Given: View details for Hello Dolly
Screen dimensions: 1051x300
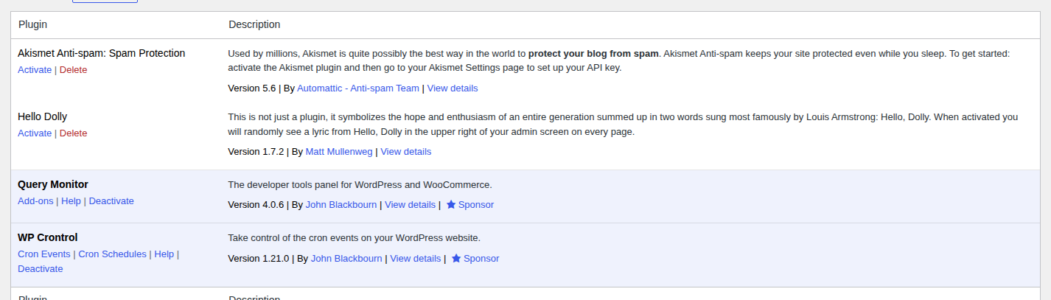Looking at the screenshot, I should click(x=406, y=152).
